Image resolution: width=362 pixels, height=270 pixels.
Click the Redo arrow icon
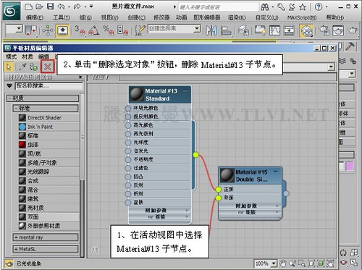tap(77, 7)
